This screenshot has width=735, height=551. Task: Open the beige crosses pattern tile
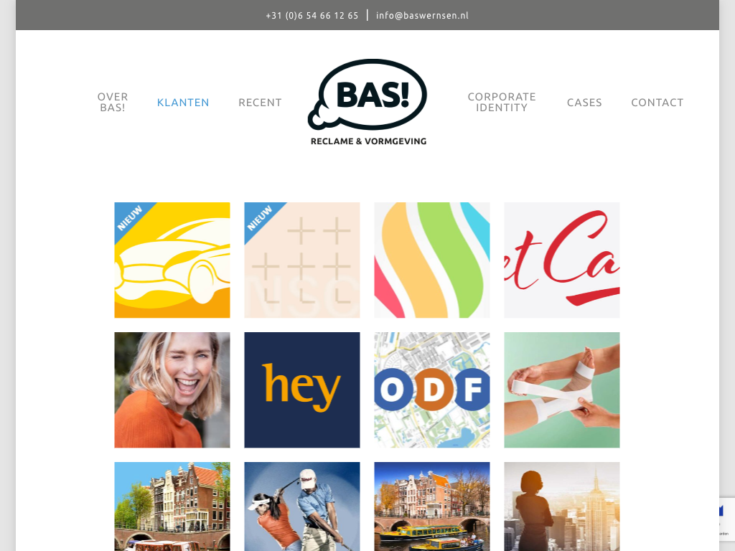pos(302,260)
